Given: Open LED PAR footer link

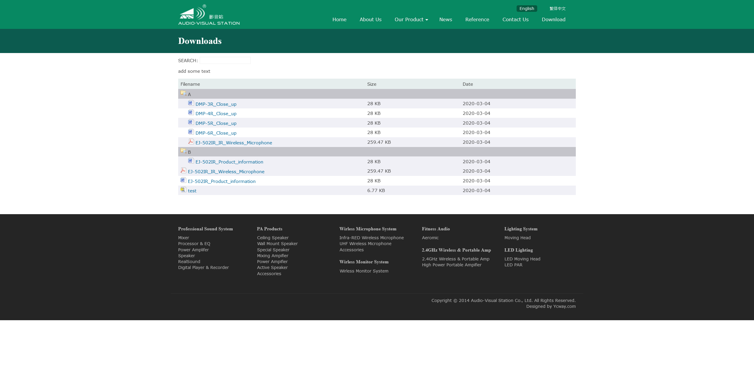Looking at the screenshot, I should 513,265.
